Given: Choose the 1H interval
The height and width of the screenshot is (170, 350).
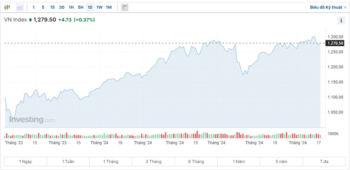Looking at the screenshot, I should (71, 7).
